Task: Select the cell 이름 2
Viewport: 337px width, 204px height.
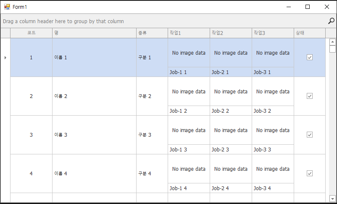Action: pos(95,96)
